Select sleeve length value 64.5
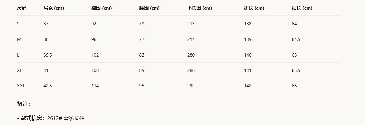 [x=296, y=40]
